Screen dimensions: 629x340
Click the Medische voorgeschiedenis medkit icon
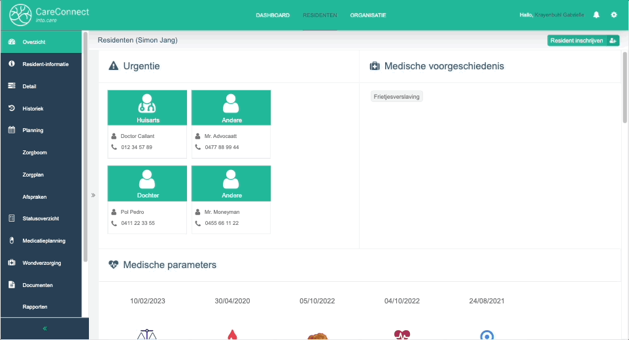[375, 66]
